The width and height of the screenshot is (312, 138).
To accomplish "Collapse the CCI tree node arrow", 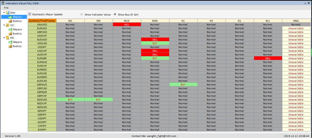I will pyautogui.click(x=4, y=25).
